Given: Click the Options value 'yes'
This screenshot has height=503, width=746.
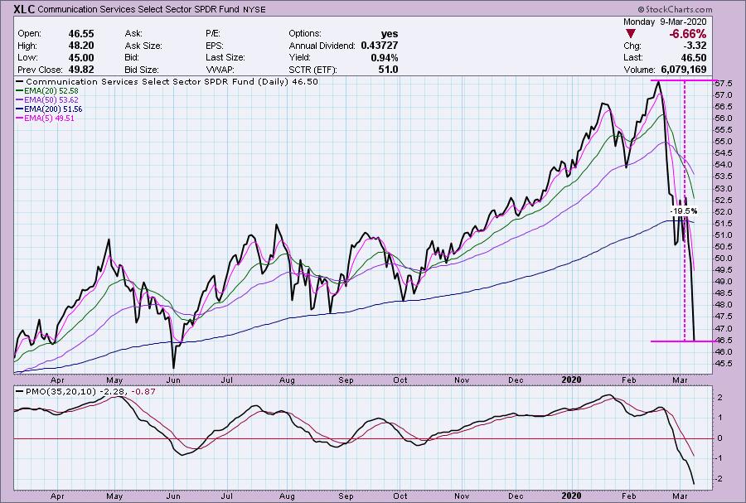Looking at the screenshot, I should point(390,34).
